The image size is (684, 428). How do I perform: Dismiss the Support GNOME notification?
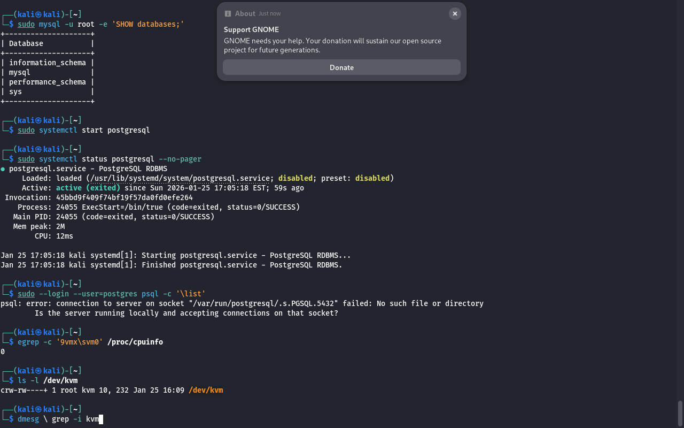click(455, 14)
